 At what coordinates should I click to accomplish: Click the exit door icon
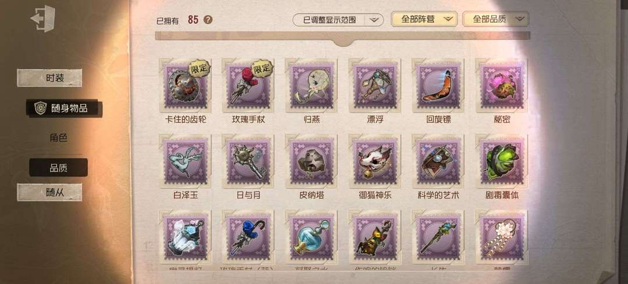click(43, 19)
